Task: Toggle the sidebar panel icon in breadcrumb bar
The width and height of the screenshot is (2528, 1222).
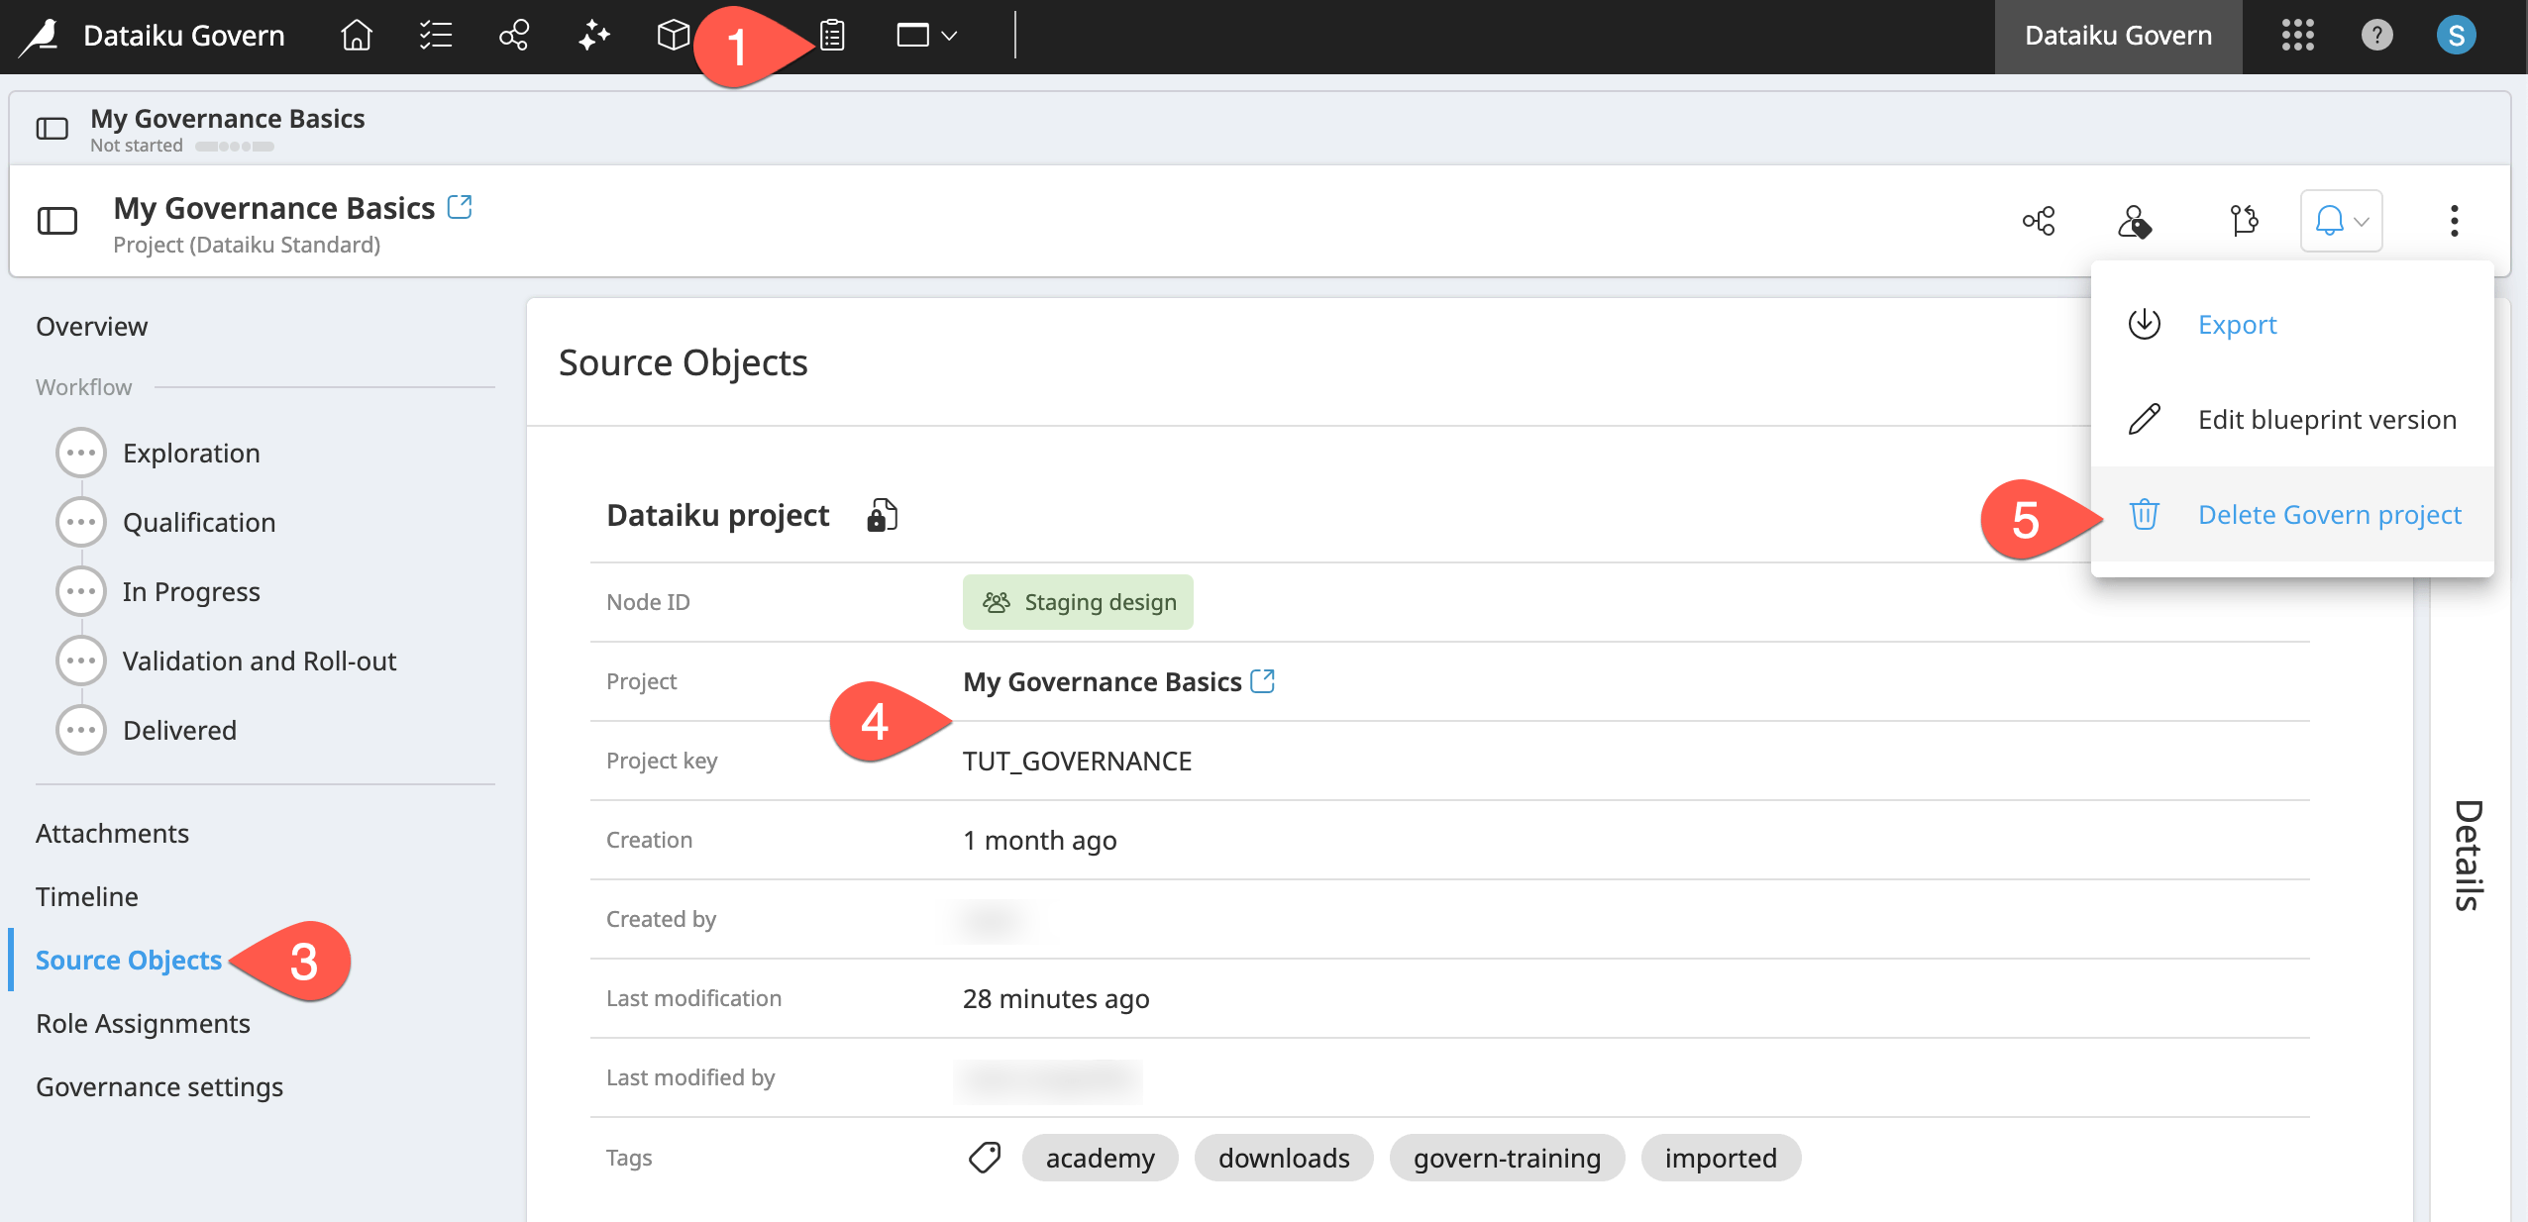Action: coord(52,129)
